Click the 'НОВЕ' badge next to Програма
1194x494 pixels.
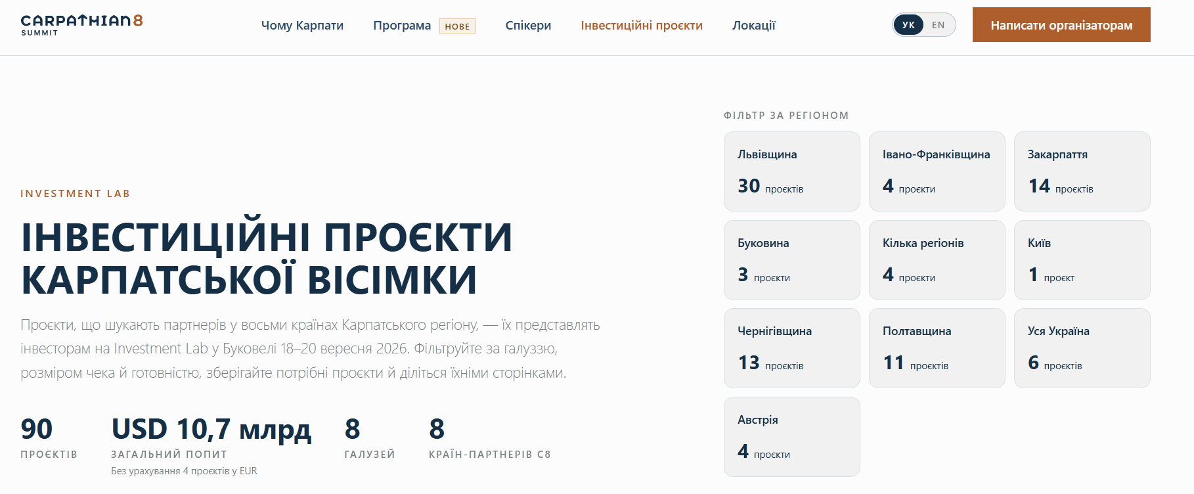(457, 26)
